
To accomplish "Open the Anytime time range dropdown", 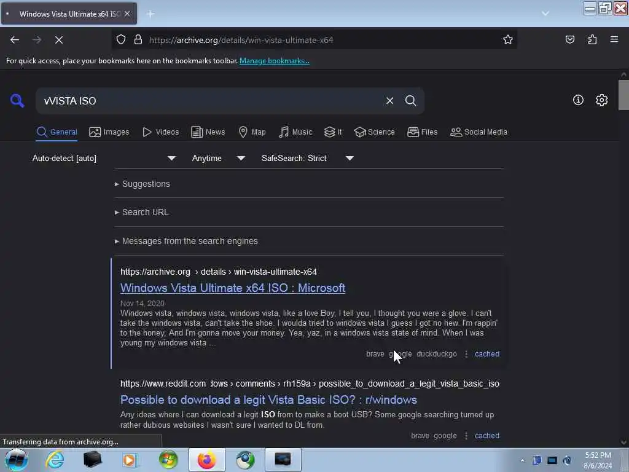I will pos(218,158).
